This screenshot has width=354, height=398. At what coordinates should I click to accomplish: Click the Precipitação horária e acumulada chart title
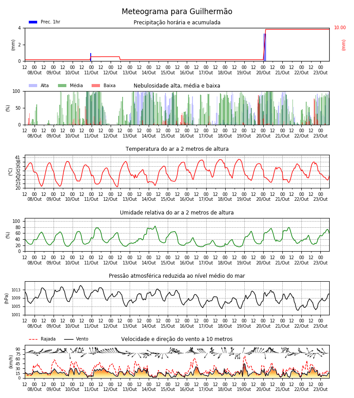tap(177, 23)
